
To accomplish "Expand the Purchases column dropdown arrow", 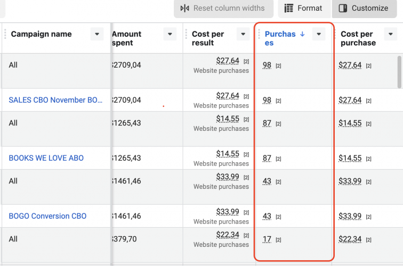I will coord(319,34).
